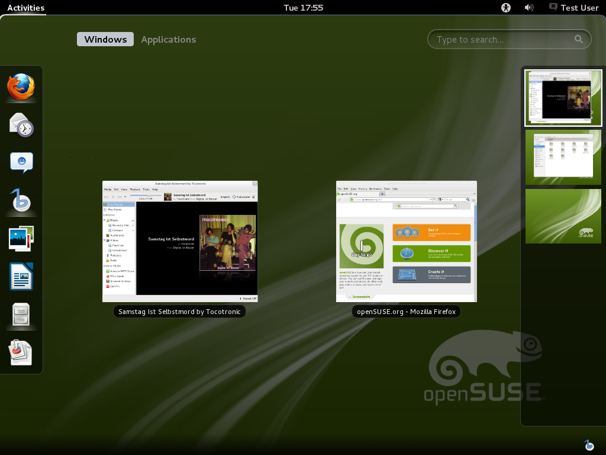Screen dimensions: 606x455
Task: Select the openSUSE.org Firefox window thumbnail
Action: tap(407, 242)
